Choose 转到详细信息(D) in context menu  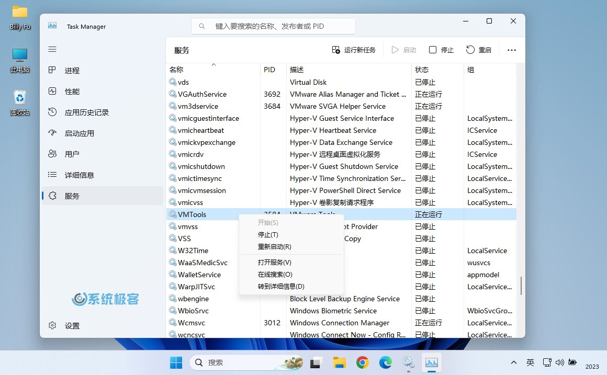(x=291, y=287)
